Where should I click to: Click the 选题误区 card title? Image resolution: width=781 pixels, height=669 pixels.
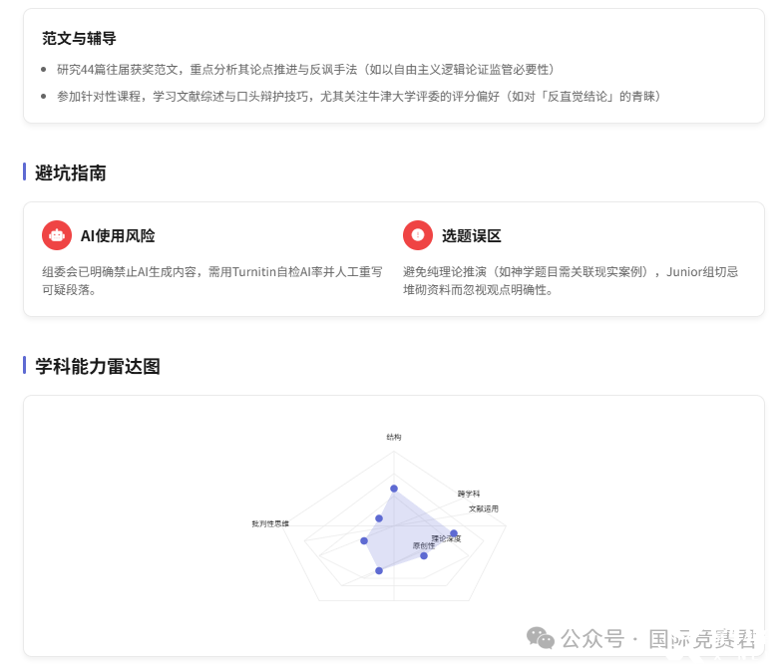tap(471, 236)
